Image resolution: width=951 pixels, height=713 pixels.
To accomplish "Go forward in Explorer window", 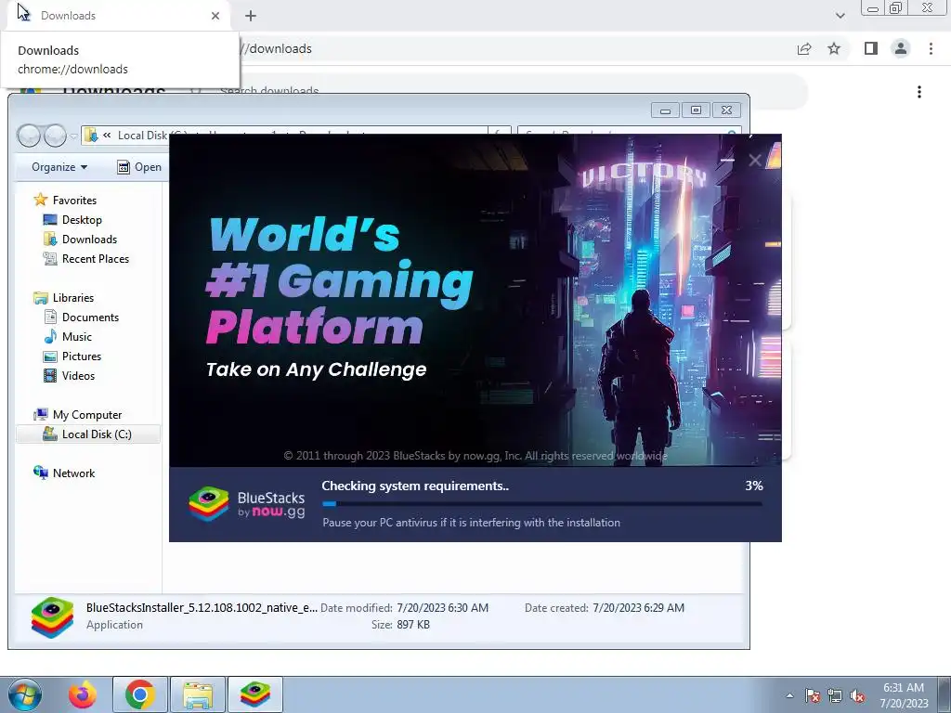I will (55, 136).
